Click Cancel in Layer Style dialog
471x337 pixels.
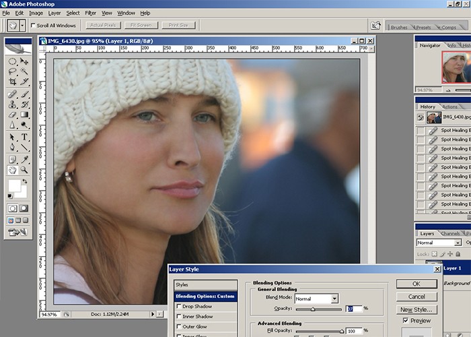(x=416, y=297)
